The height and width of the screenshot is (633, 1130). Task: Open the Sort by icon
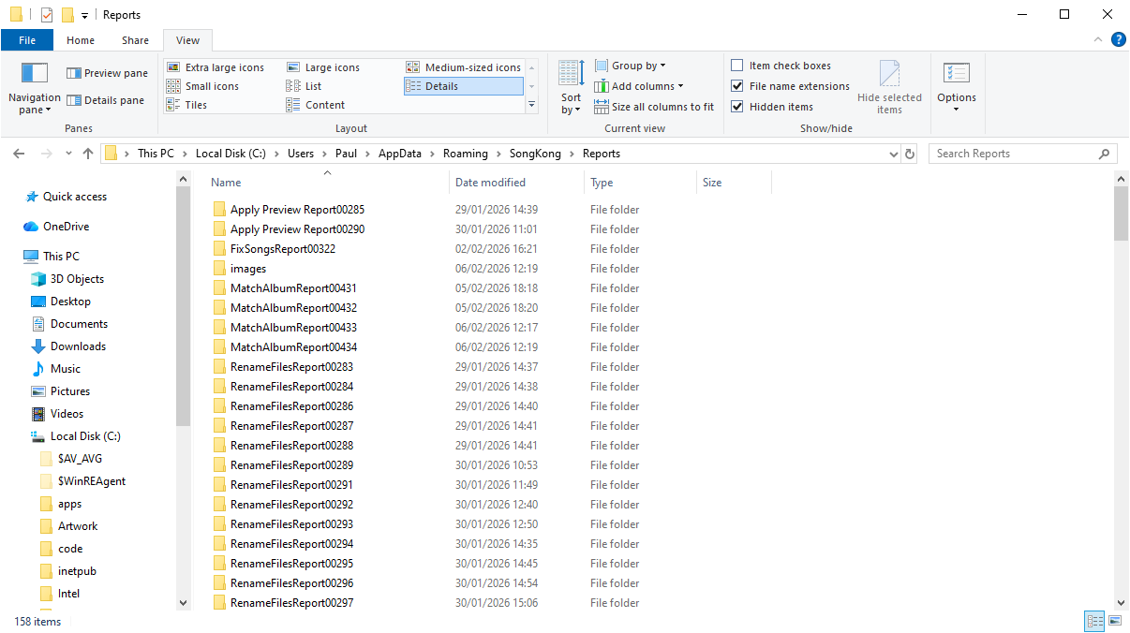tap(571, 73)
